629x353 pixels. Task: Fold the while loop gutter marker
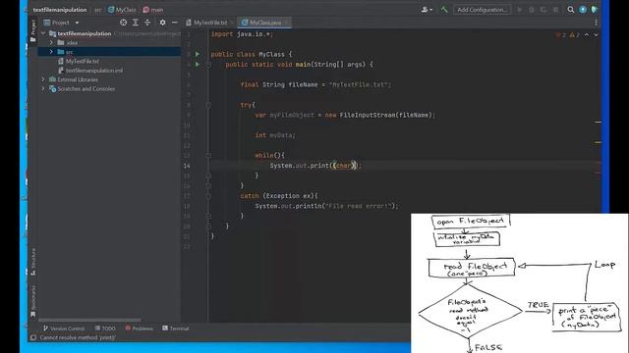(208, 155)
